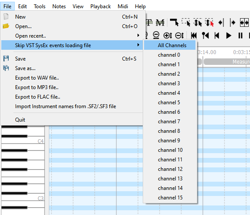The height and width of the screenshot is (215, 250).
Task: Select Export to MP3 file..
Action: coord(72,87)
